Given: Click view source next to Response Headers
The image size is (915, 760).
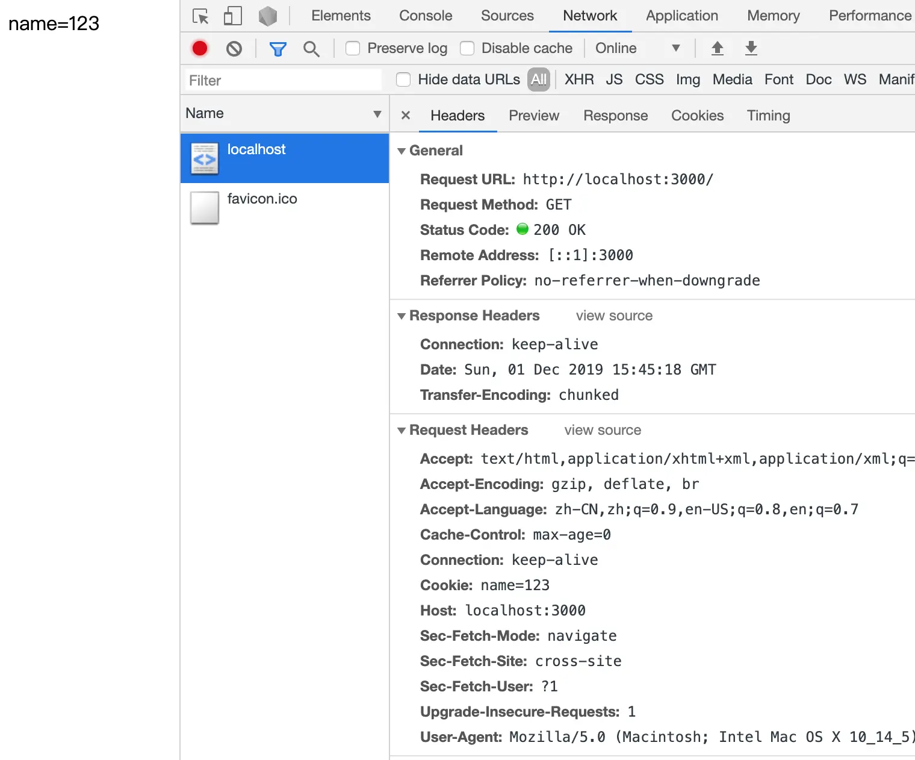Looking at the screenshot, I should point(614,316).
